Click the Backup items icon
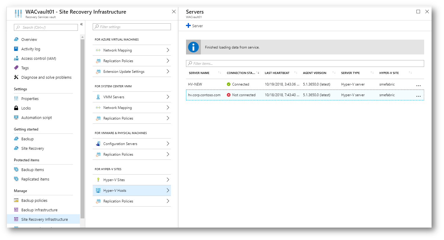Viewport: 444px width, 240px height. (16, 170)
